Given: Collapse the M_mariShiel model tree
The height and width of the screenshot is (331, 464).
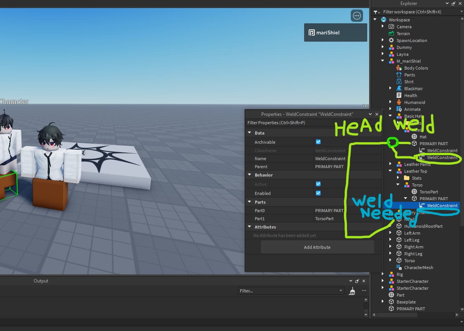Looking at the screenshot, I should 383,61.
